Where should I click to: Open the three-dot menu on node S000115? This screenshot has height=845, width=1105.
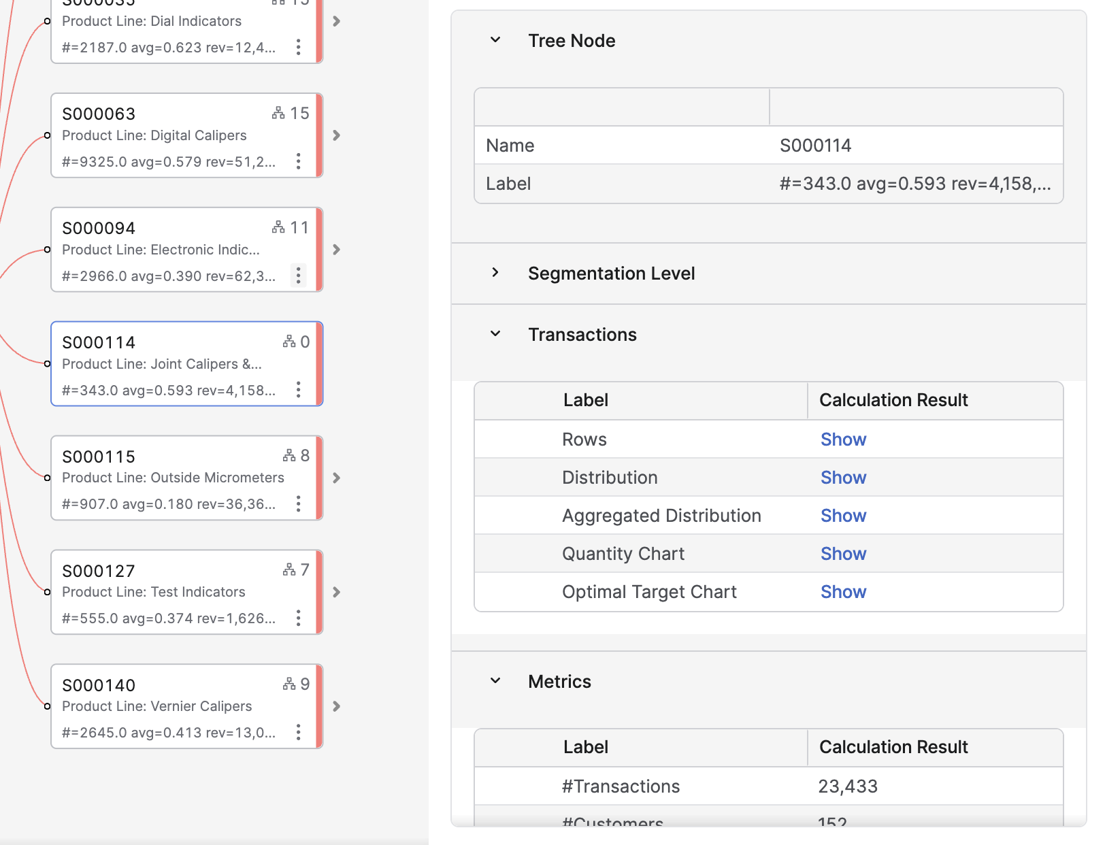[298, 504]
